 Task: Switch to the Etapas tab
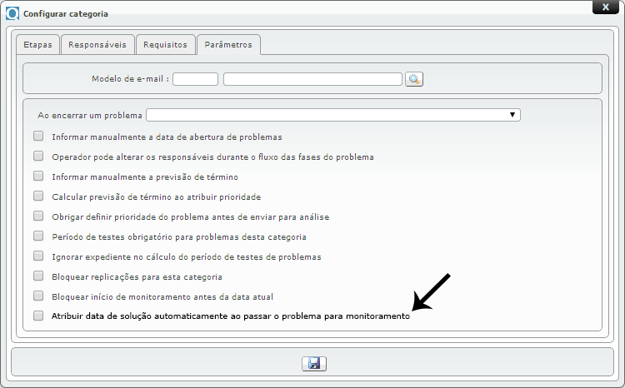click(37, 44)
